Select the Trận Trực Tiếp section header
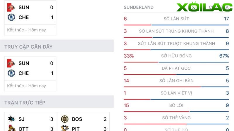The width and height of the screenshot is (234, 131). [57, 102]
